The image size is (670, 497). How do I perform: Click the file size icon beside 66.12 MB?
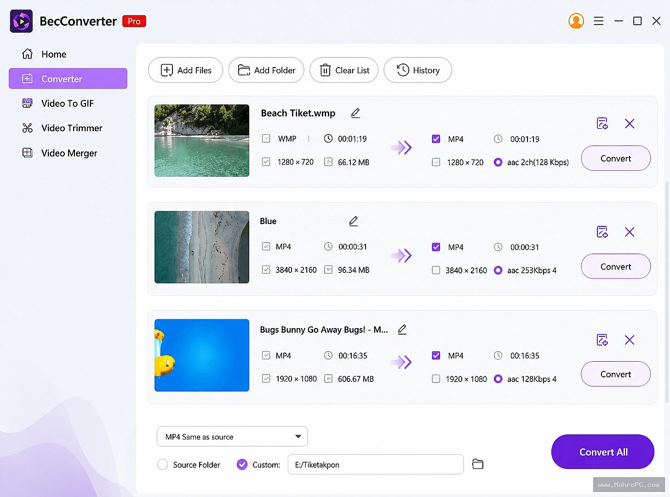[328, 162]
